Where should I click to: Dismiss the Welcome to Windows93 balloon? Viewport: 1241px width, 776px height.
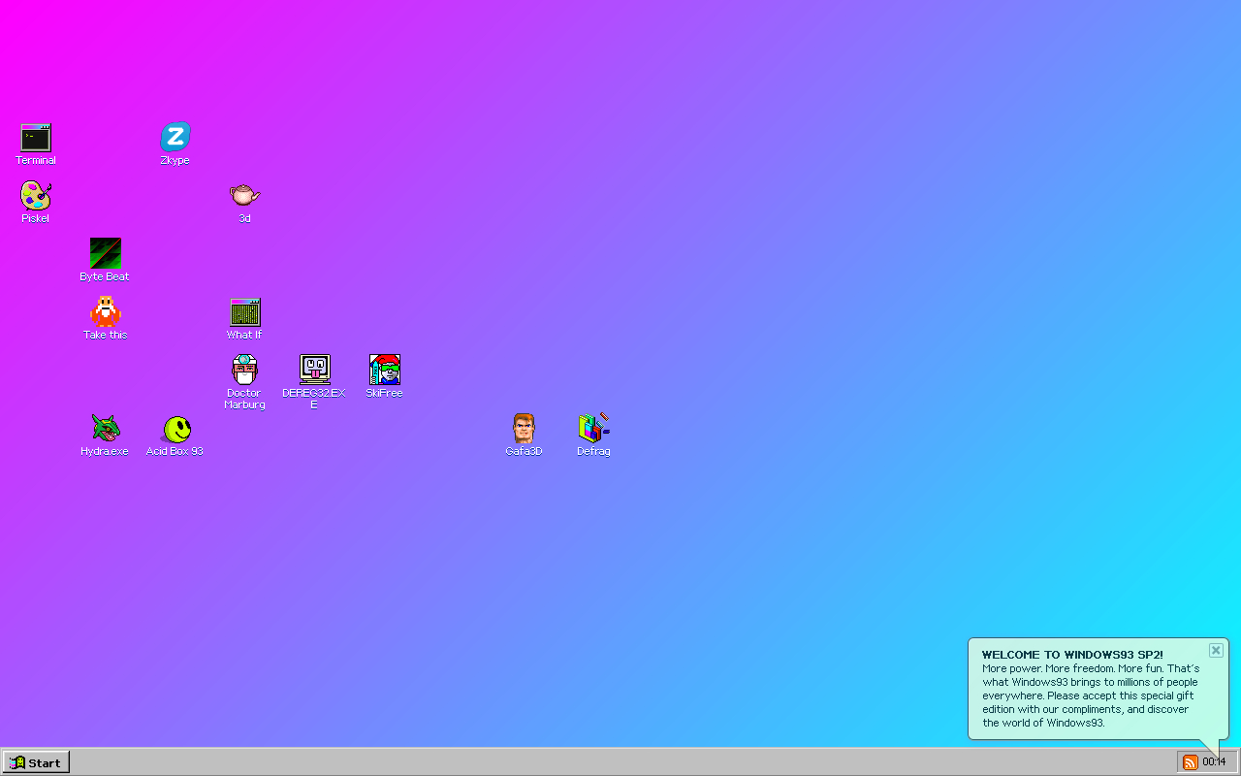pos(1216,650)
